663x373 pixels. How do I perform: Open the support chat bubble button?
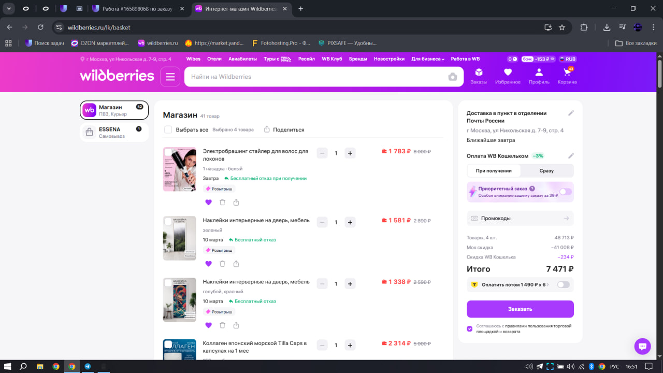coord(642,346)
